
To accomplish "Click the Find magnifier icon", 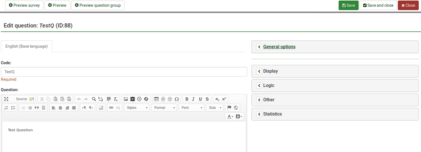I will 94,99.
